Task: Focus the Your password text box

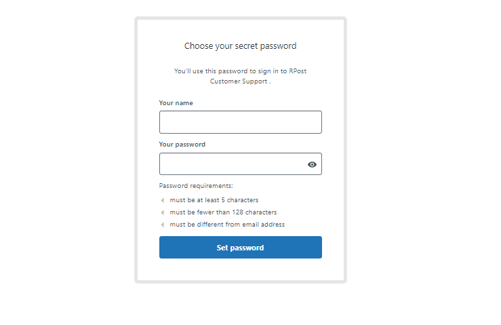Action: 240,164
